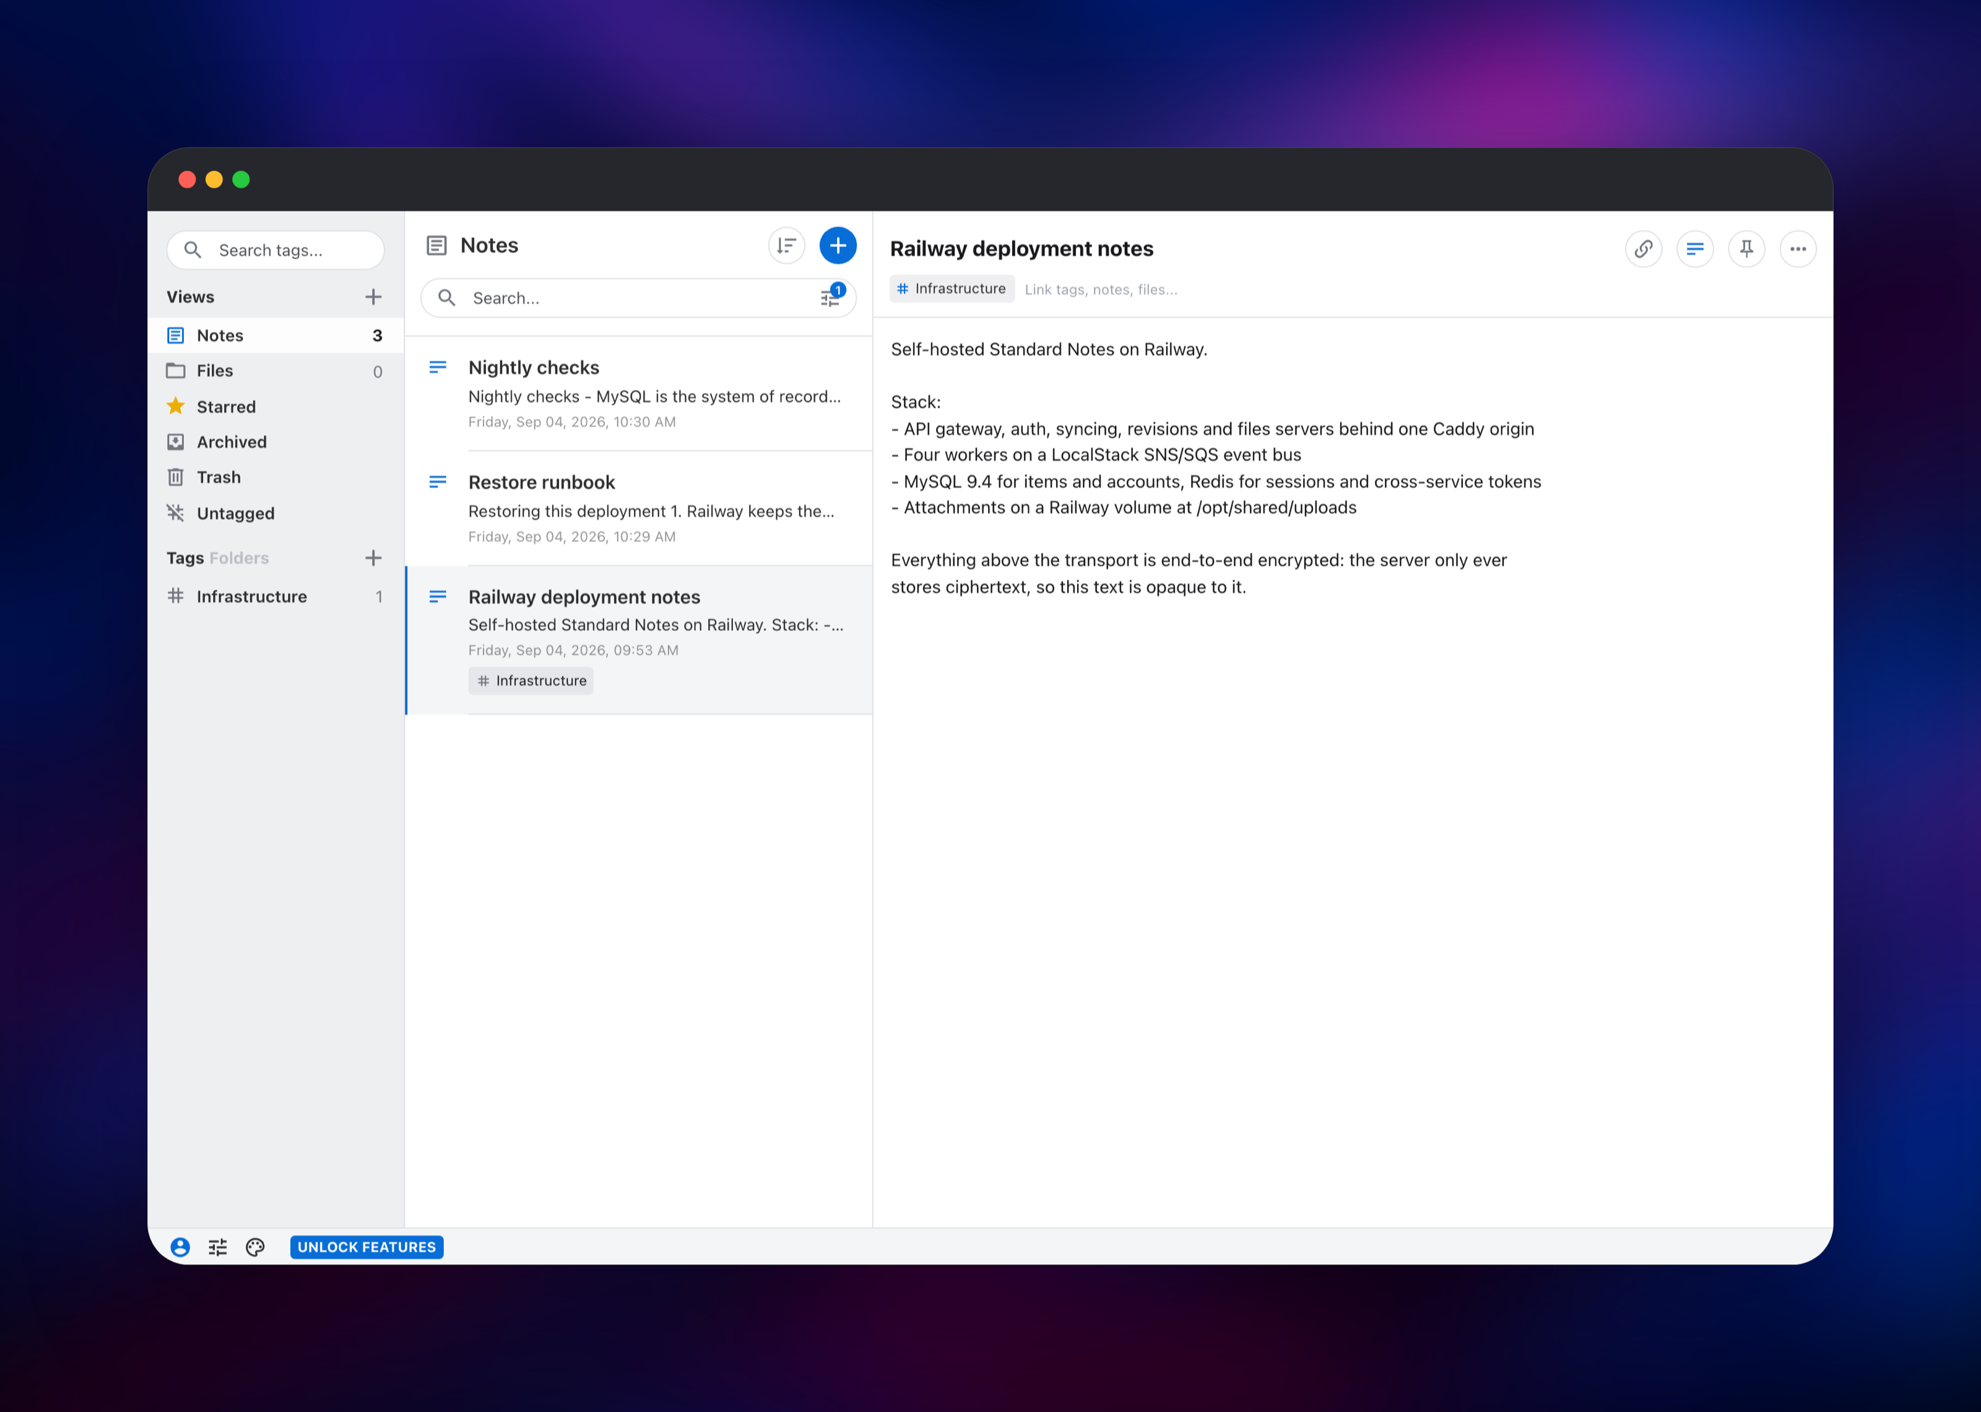Click the Restore runbook note type icon
Screen dimensions: 1981x1412
click(x=437, y=482)
